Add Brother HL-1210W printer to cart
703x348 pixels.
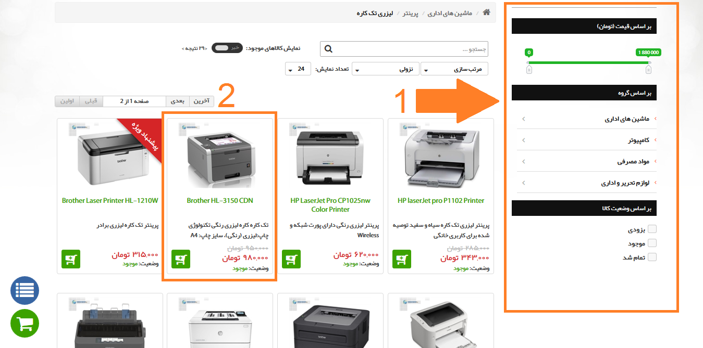tap(71, 259)
